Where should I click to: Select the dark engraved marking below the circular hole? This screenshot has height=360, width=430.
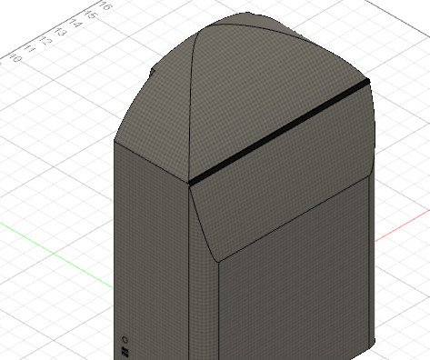pos(125,352)
